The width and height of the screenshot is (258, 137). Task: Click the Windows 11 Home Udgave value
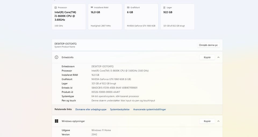(x=101, y=130)
